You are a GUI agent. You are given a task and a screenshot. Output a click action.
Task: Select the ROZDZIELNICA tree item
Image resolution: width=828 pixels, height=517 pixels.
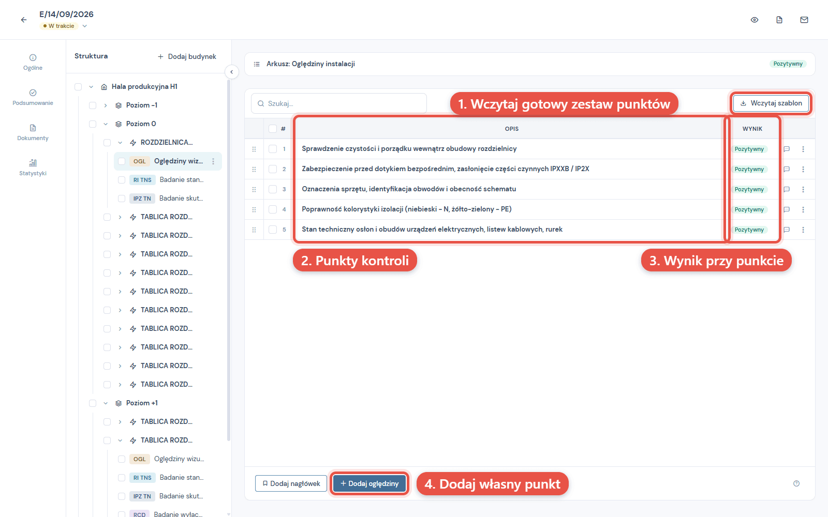pyautogui.click(x=167, y=143)
